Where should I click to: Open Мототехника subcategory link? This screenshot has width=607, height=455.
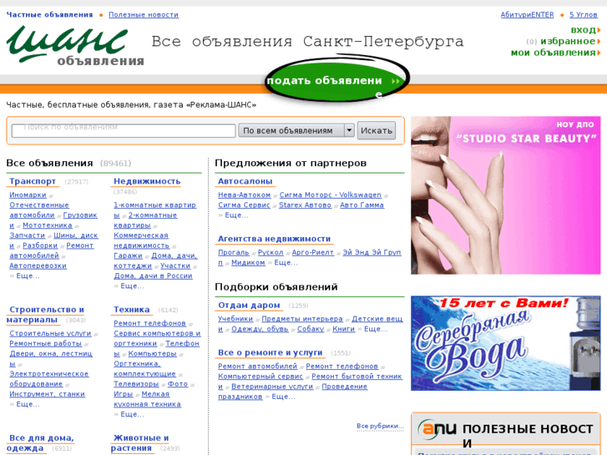pos(48,225)
